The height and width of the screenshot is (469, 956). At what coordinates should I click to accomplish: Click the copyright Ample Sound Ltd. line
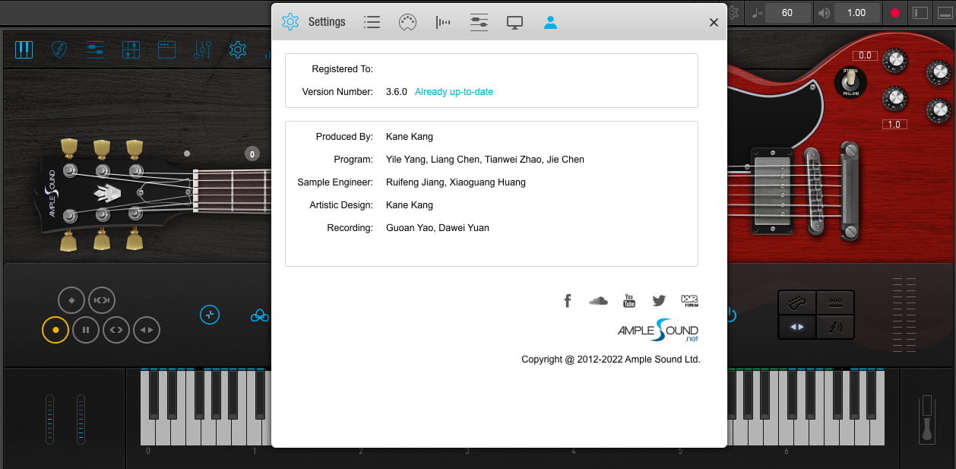[x=611, y=360]
